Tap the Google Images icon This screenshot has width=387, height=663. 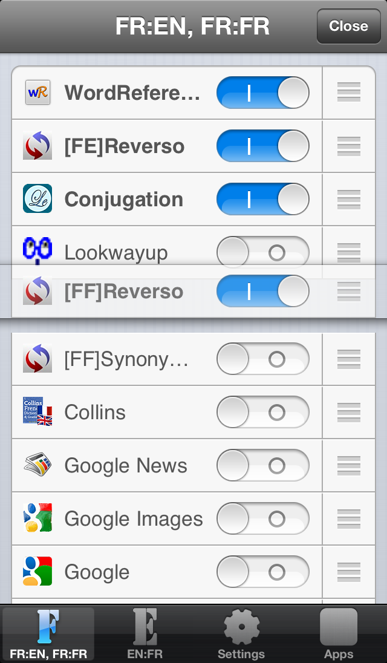37,518
